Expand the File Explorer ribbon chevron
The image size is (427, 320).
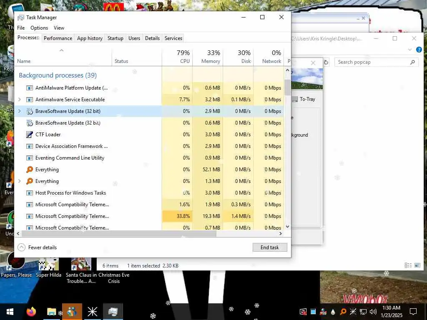pyautogui.click(x=410, y=50)
